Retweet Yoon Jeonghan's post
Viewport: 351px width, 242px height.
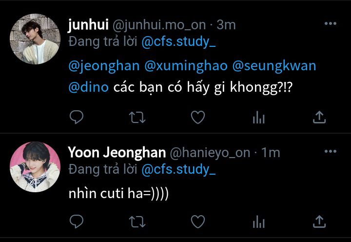(x=137, y=222)
